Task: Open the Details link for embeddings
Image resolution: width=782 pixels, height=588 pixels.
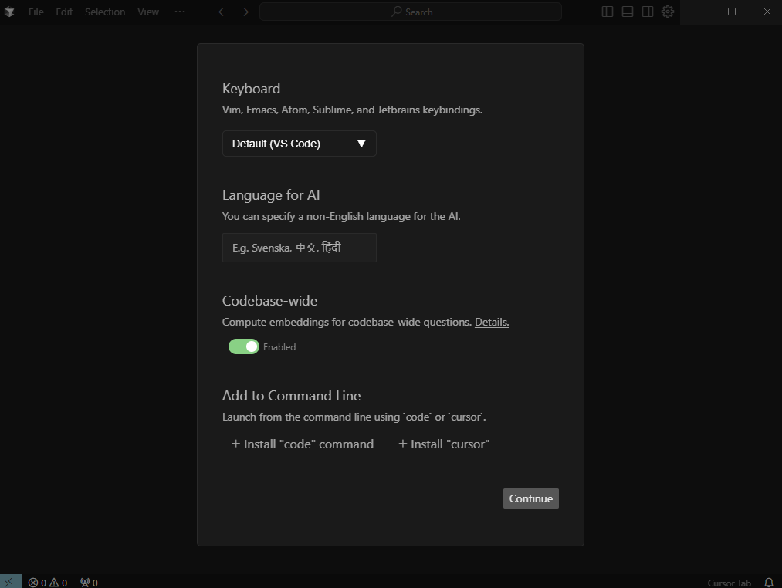Action: coord(491,322)
